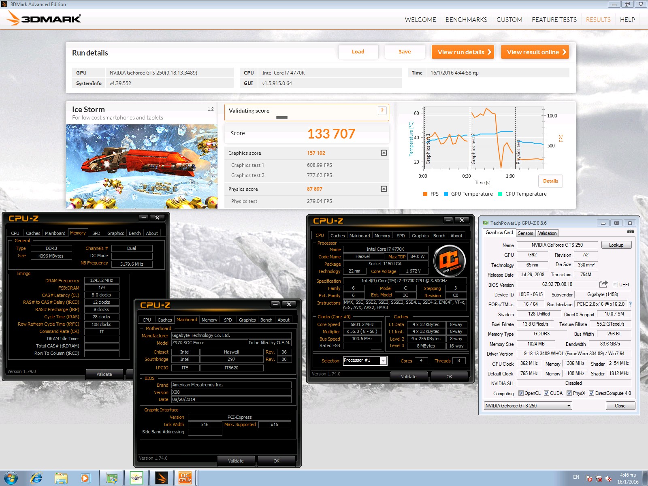Open the HELP page in 3DMark
This screenshot has width=648, height=486.
click(627, 19)
